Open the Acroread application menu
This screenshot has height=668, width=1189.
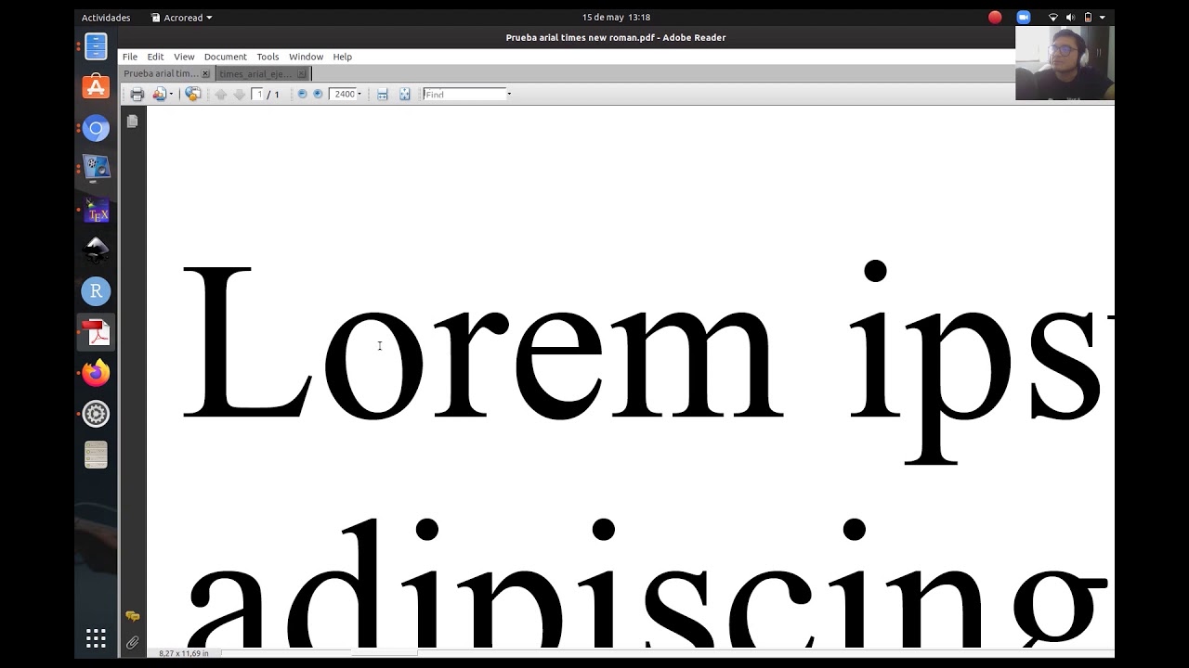coord(182,18)
